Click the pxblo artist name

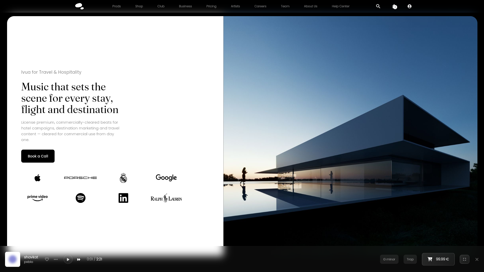29,262
